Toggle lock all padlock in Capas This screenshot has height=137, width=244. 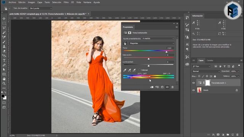pyautogui.click(x=215, y=76)
